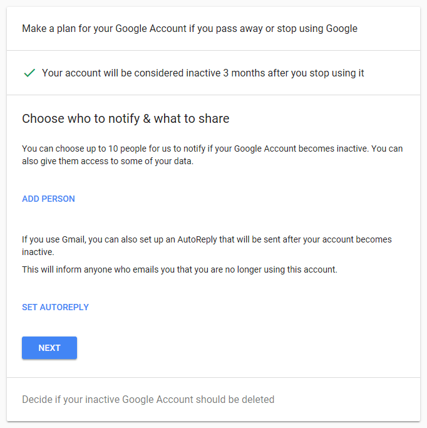Viewport: 427px width, 428px height.
Task: Click the sentence about choosing up to 10 people
Action: [188, 149]
